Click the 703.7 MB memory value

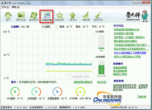pyautogui.click(x=101, y=76)
